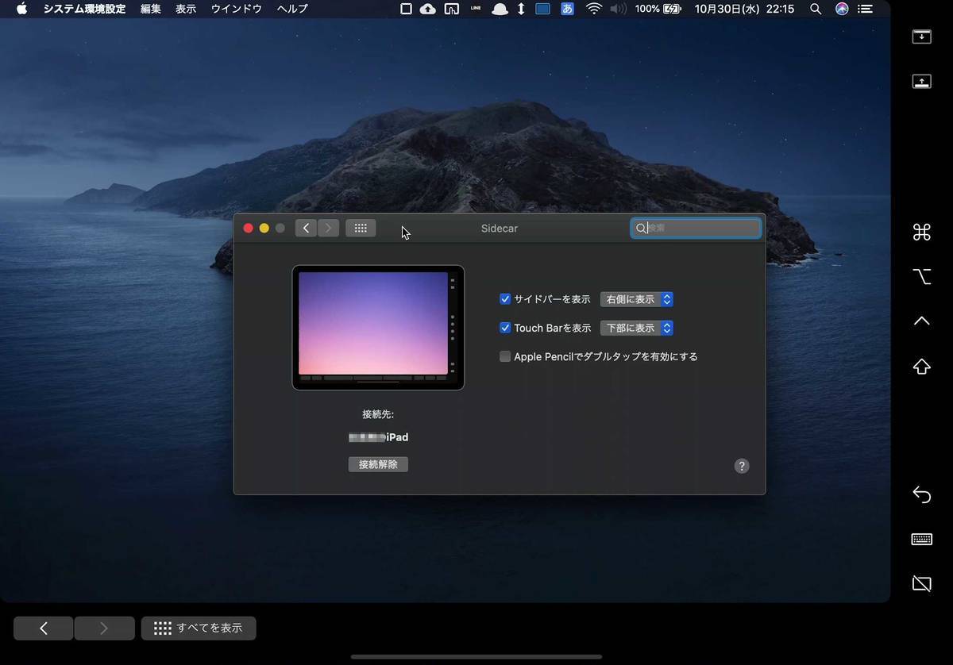Go back in Sidecar preferences window

click(x=306, y=228)
